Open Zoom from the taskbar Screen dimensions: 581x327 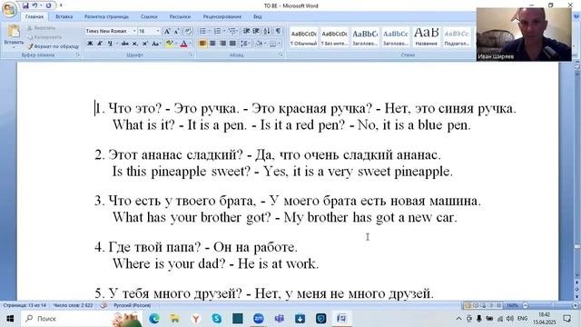[258, 319]
